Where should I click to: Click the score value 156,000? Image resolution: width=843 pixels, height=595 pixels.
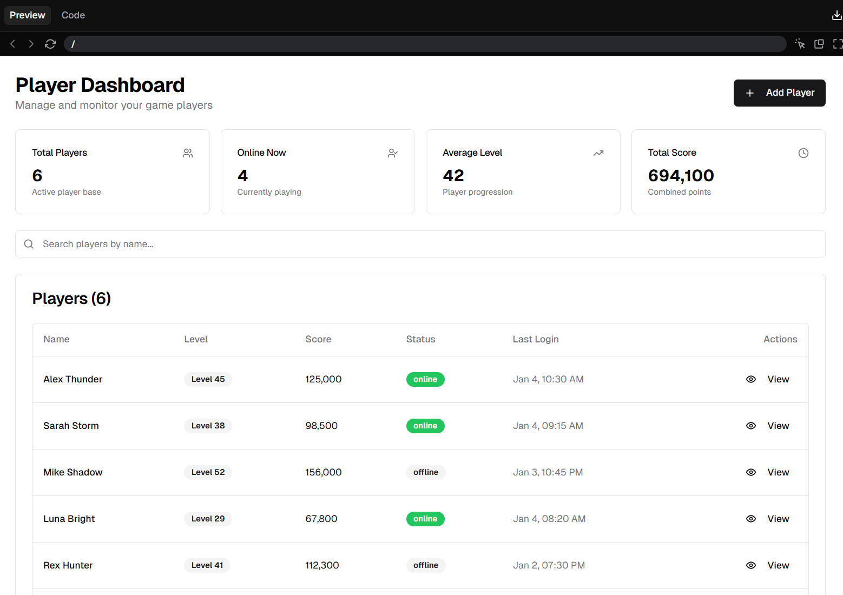[324, 472]
